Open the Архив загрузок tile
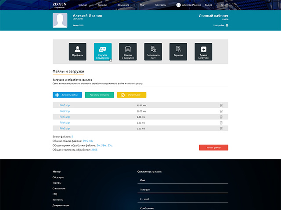This screenshot has width=281, height=210. tap(203, 52)
